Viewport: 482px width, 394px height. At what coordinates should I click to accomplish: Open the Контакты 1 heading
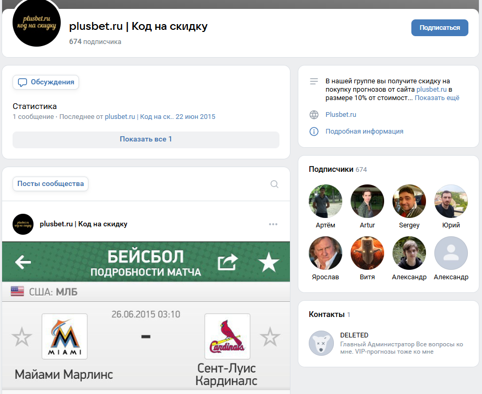tap(330, 314)
